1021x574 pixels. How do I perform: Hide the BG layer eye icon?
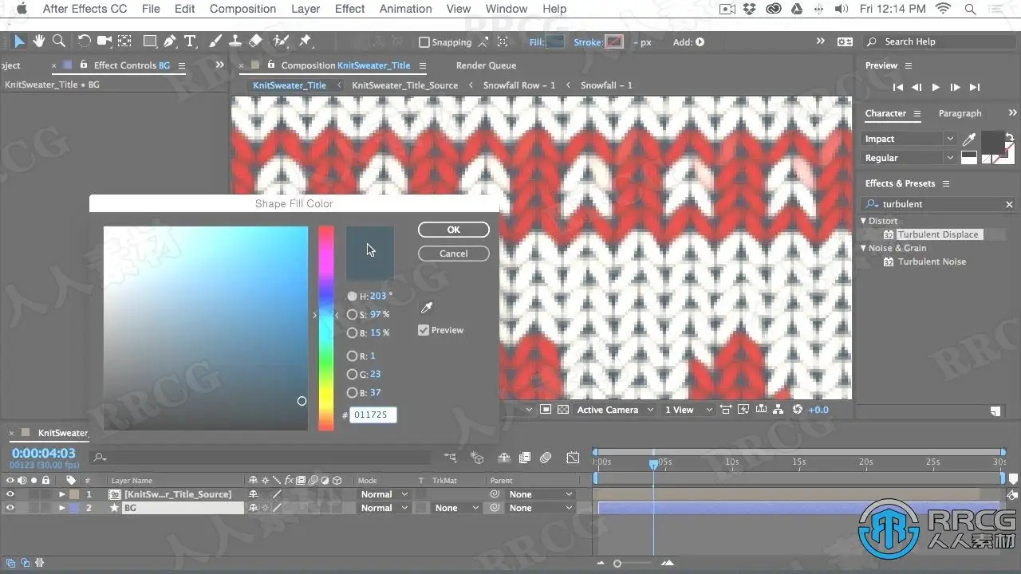click(x=10, y=508)
